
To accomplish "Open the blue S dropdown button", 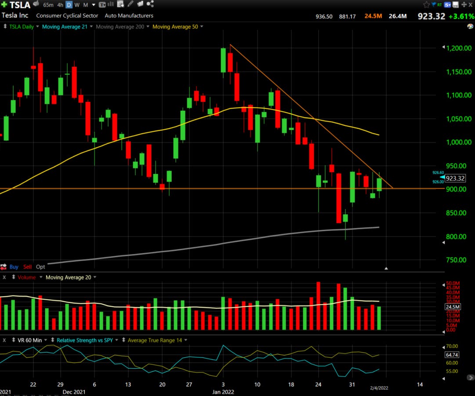I will click(448, 4).
